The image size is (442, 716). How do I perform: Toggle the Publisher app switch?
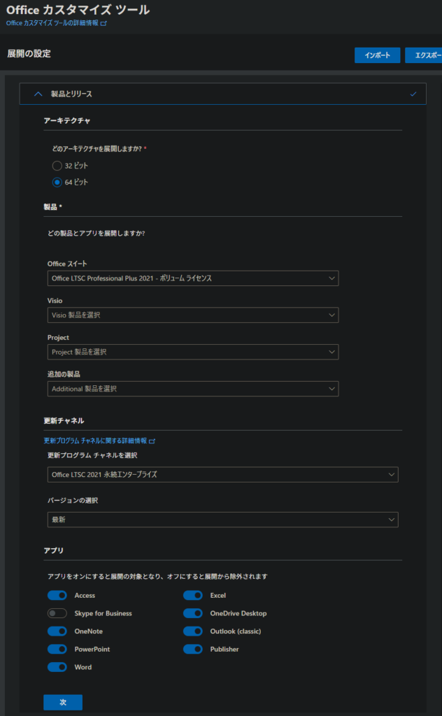click(193, 649)
